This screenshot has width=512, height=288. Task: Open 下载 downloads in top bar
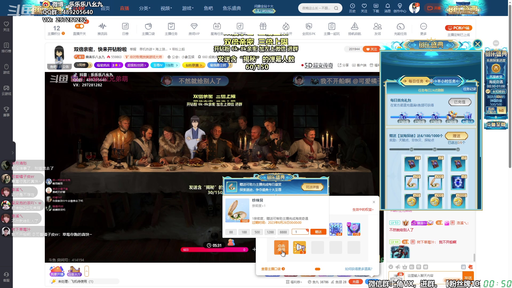point(376,8)
